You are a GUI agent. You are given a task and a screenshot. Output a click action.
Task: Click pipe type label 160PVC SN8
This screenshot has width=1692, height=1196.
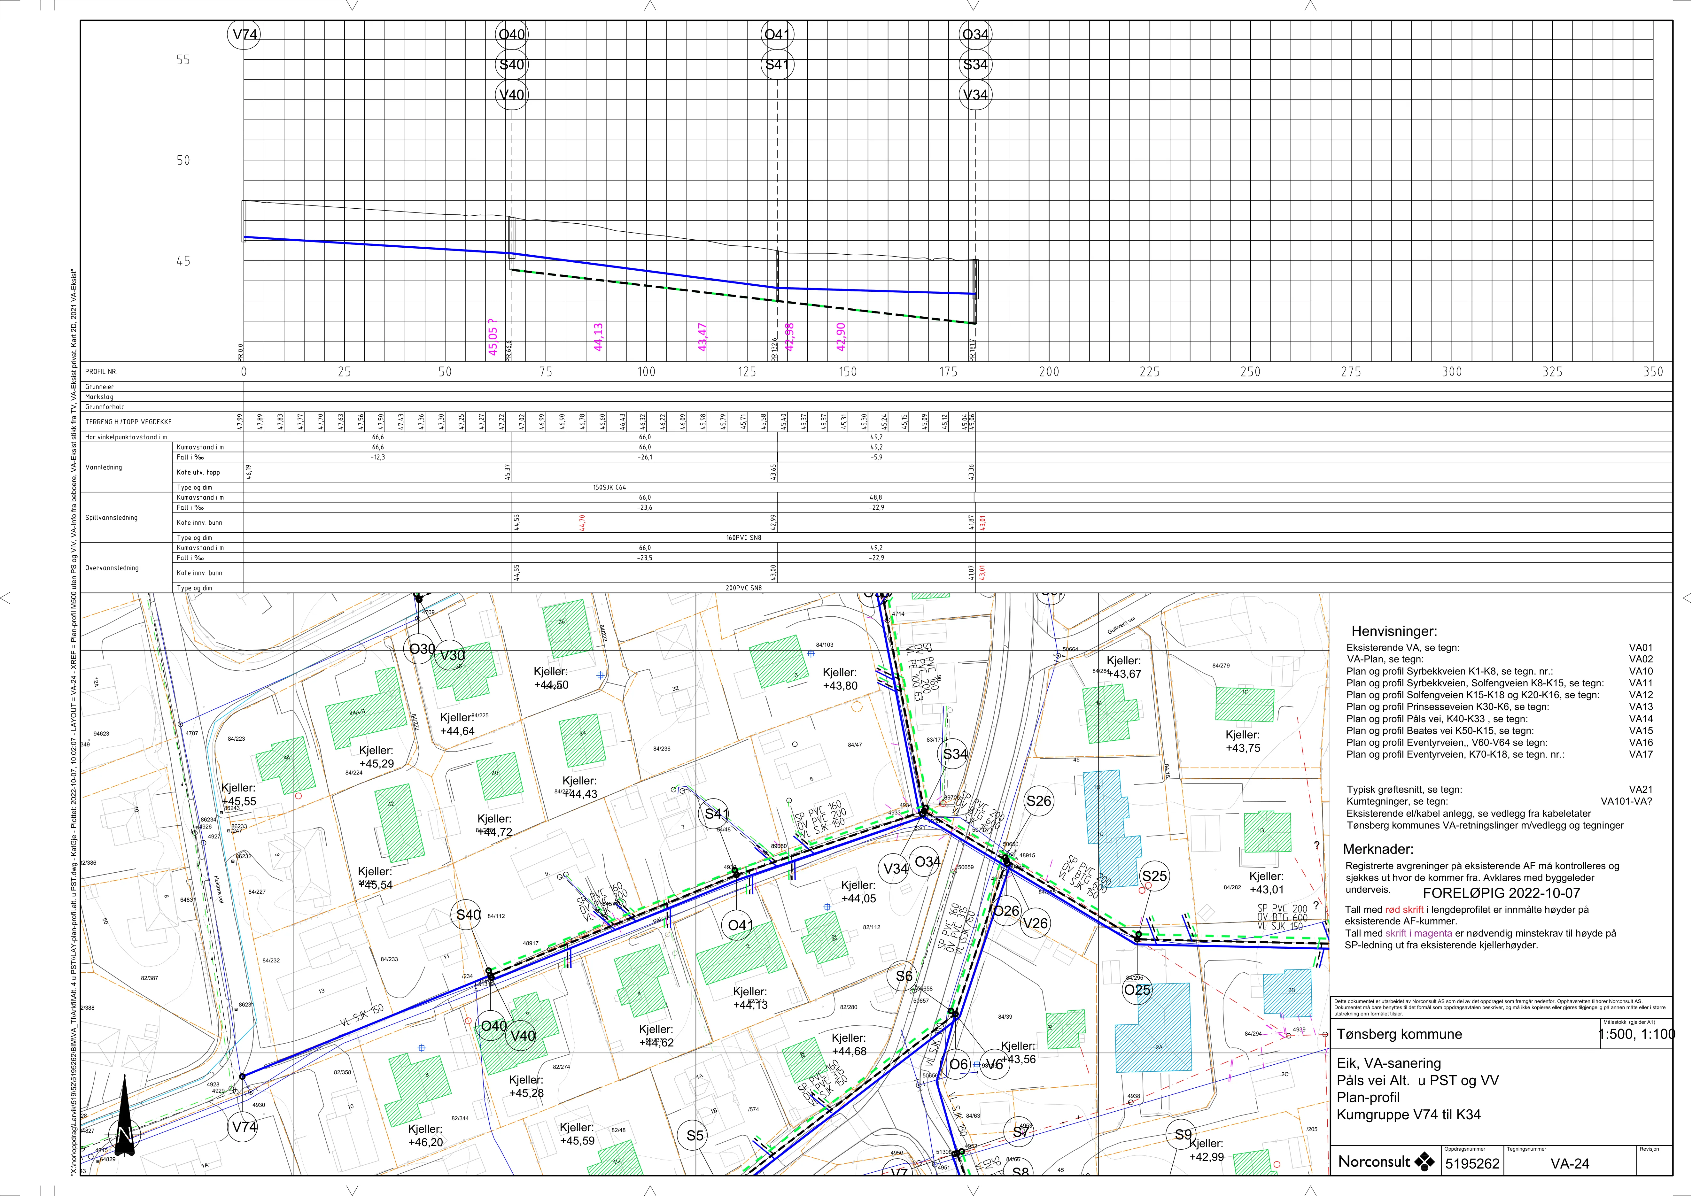pos(744,538)
